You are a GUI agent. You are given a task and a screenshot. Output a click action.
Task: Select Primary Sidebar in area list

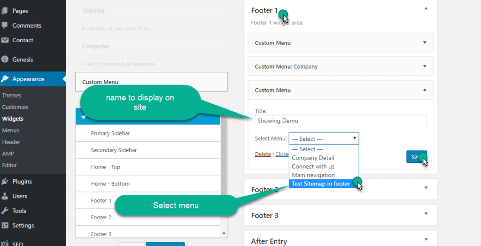(148, 133)
